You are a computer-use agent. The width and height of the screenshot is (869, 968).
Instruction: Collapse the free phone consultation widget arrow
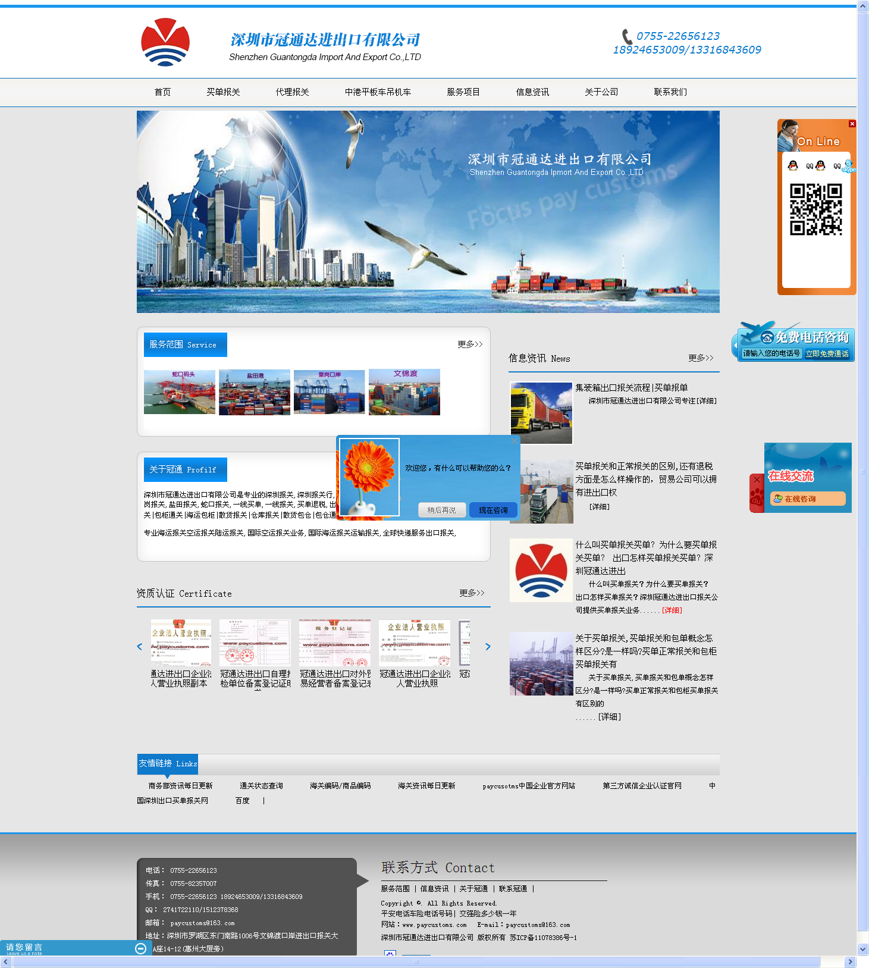click(x=735, y=345)
